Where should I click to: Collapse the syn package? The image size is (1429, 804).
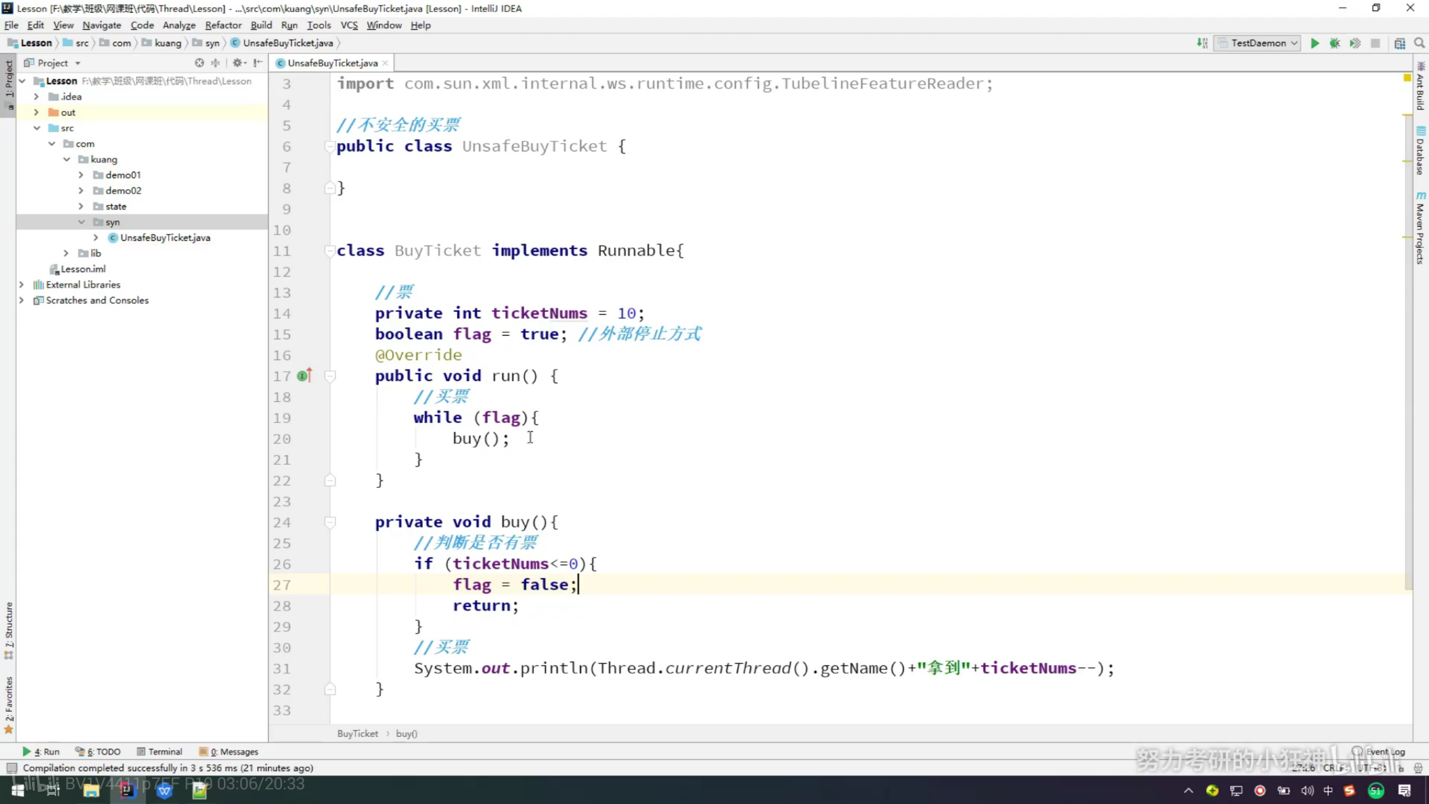(x=81, y=222)
